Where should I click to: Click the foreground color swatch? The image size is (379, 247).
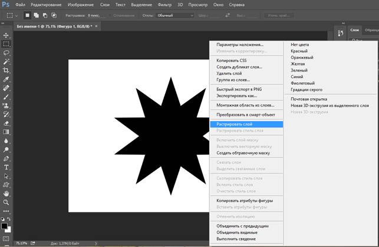[5, 225]
